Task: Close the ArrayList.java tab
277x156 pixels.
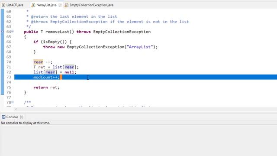Action: 60,5
